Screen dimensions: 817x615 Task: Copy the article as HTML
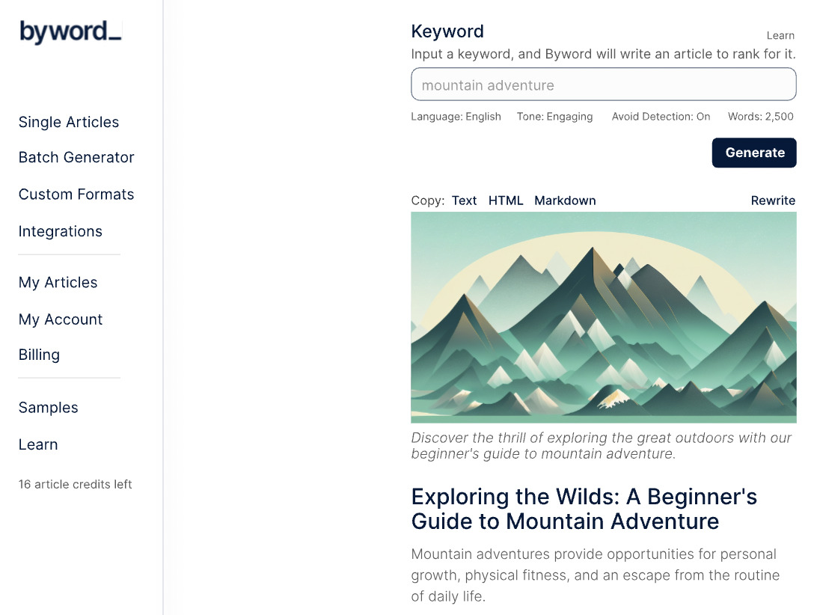(506, 200)
